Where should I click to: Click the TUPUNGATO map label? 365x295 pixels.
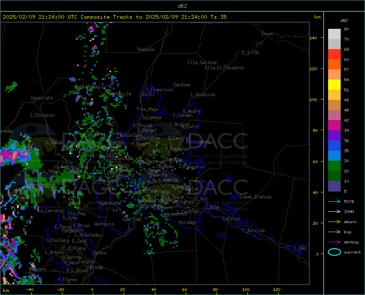pos(73,231)
